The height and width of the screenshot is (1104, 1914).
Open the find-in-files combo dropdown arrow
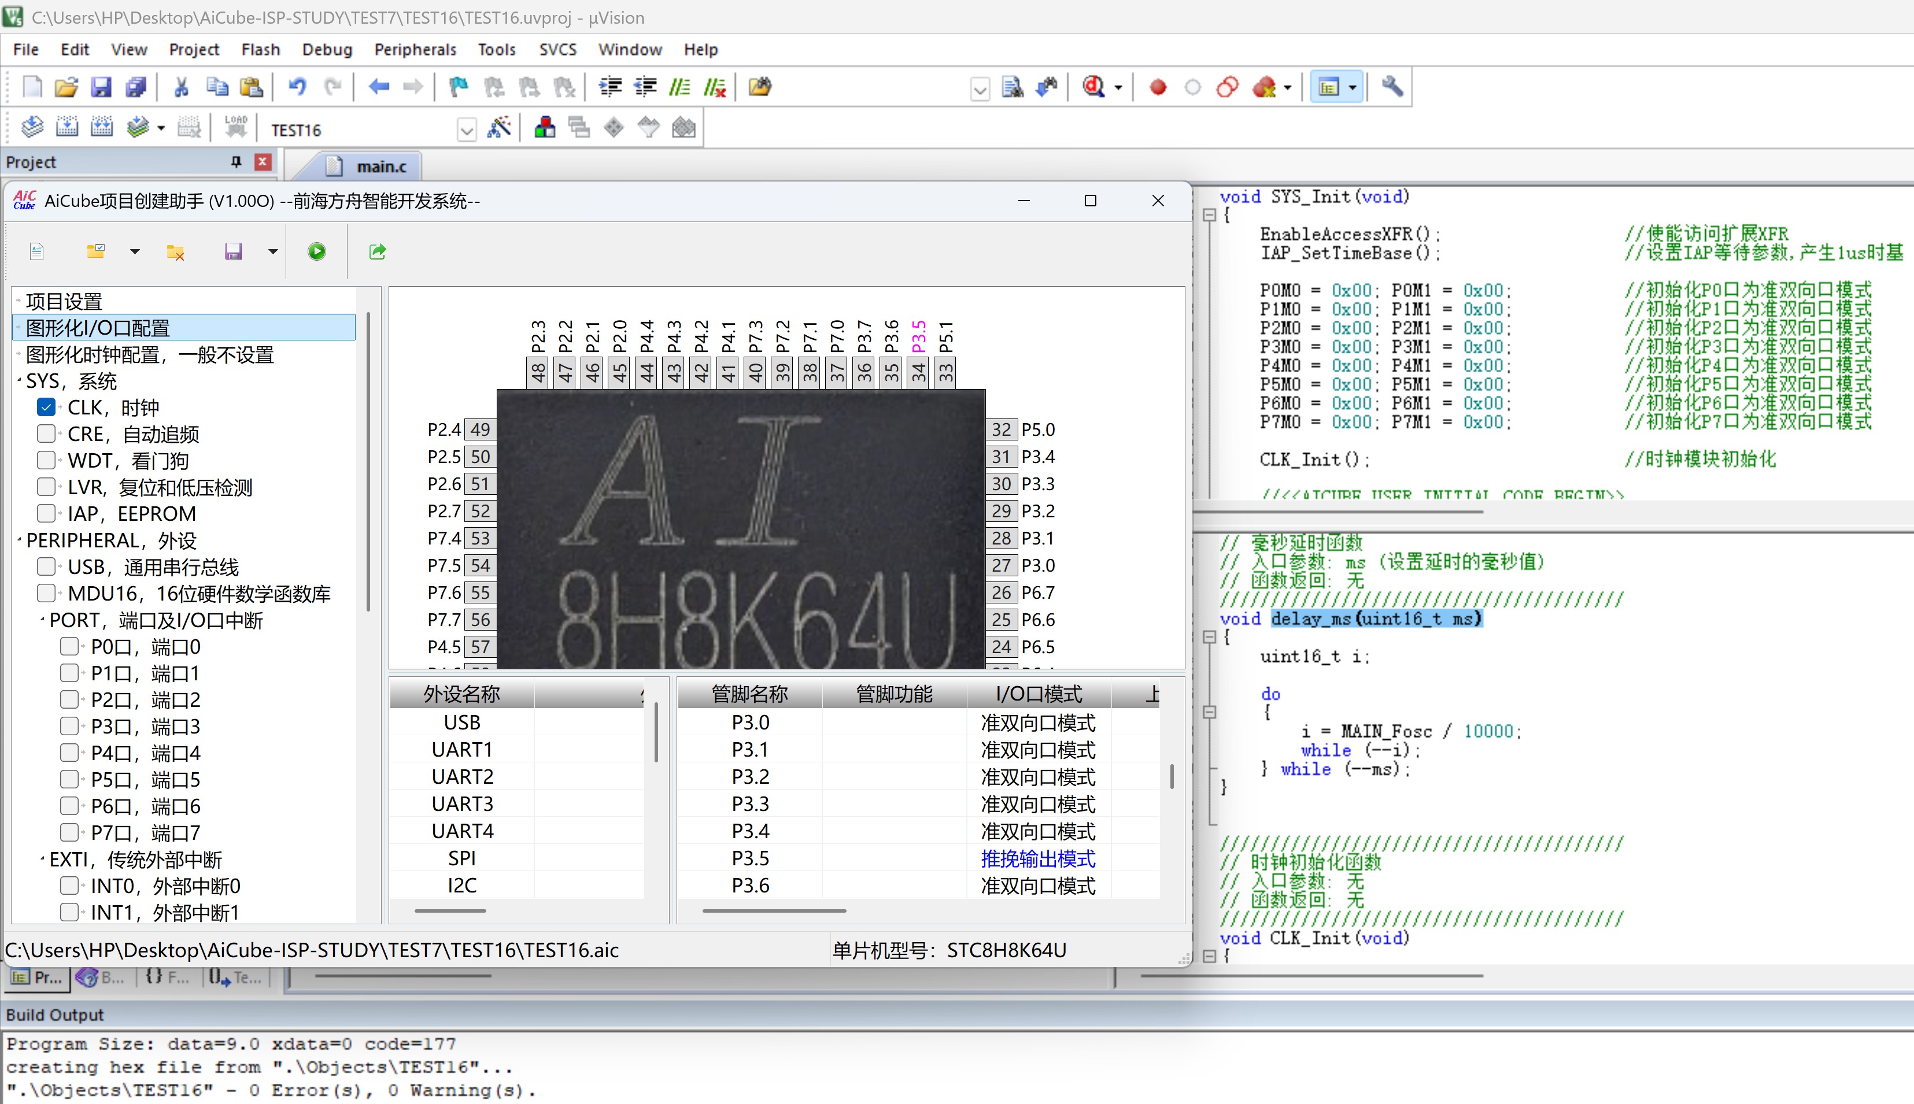tap(980, 90)
